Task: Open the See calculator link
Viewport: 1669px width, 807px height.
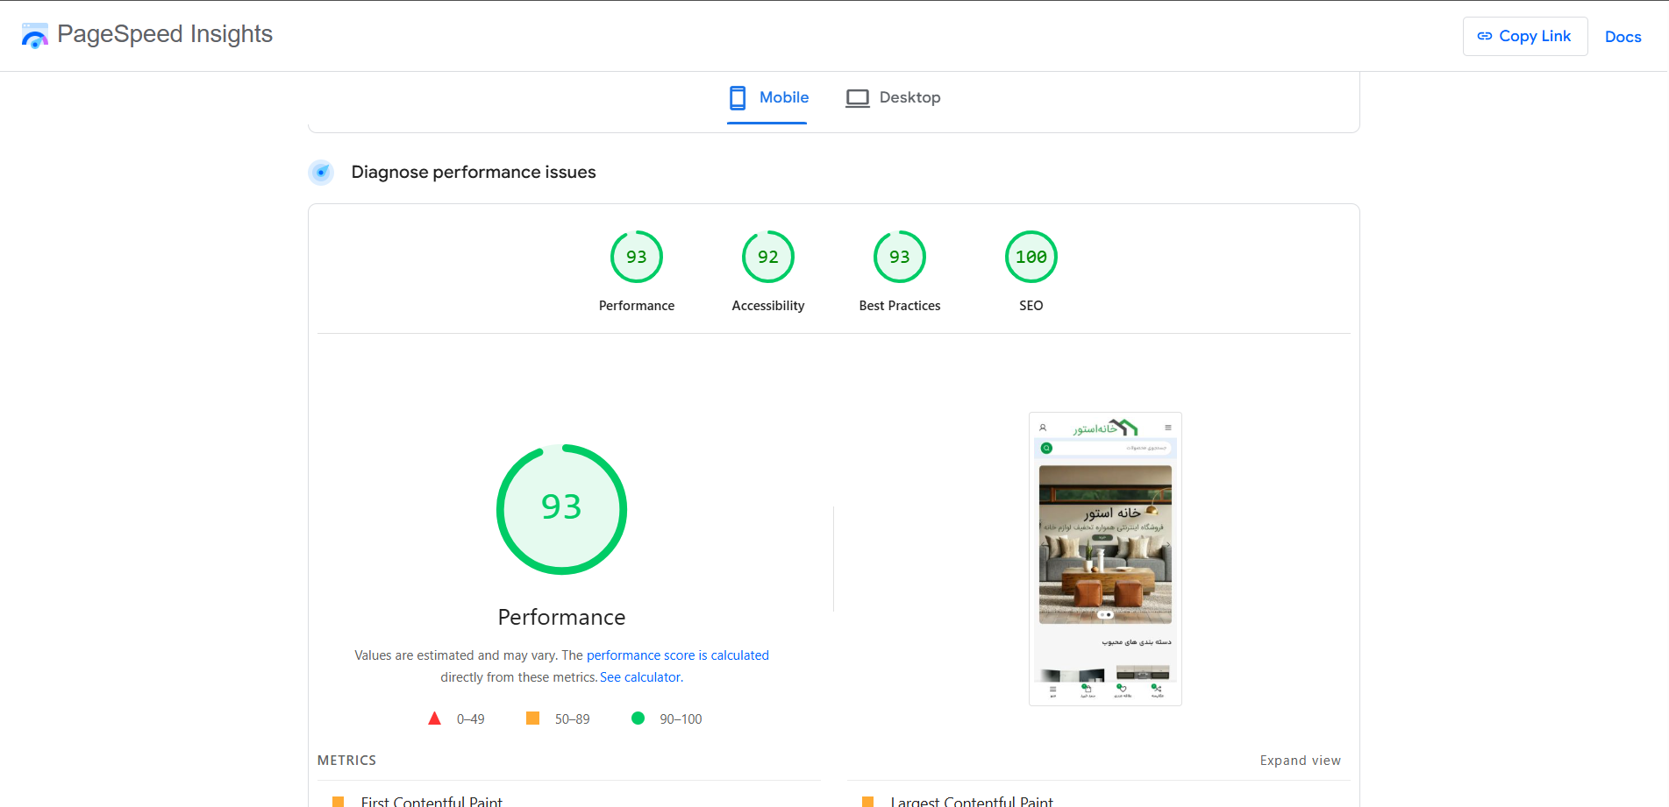Action: [641, 677]
